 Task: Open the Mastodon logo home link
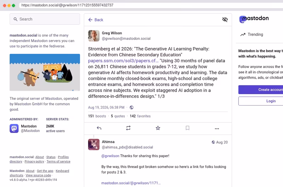(x=254, y=19)
